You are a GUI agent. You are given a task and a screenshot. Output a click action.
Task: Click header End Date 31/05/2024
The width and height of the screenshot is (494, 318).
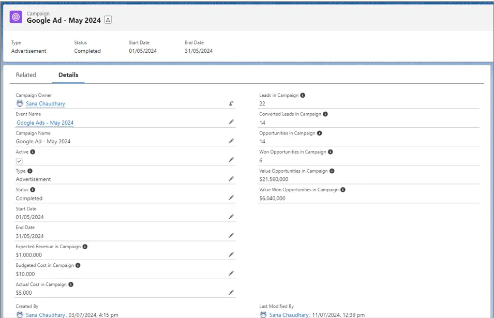click(x=199, y=51)
